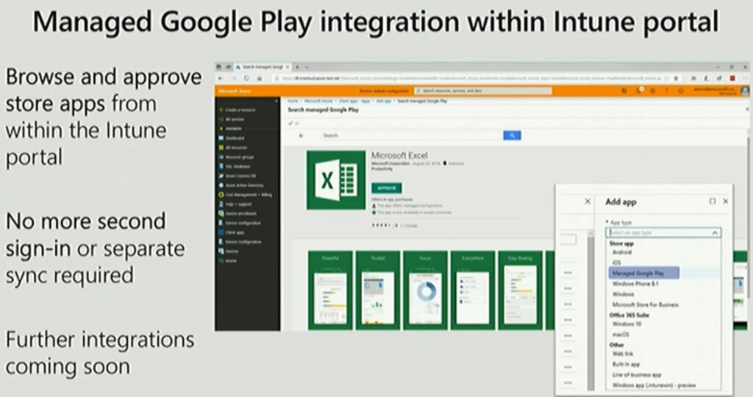Click the Add app breadcrumb link
Screen dimensions: 753x397
(384, 101)
